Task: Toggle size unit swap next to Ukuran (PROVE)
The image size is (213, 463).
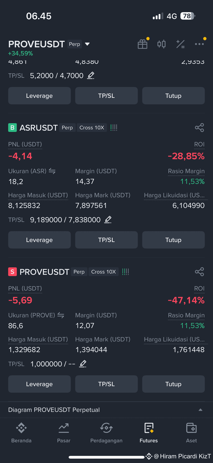Action: click(x=61, y=315)
